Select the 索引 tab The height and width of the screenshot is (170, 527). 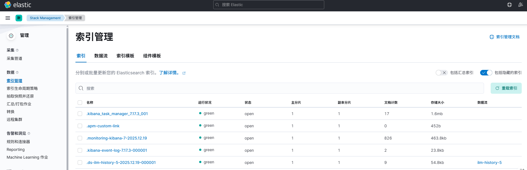(x=81, y=56)
